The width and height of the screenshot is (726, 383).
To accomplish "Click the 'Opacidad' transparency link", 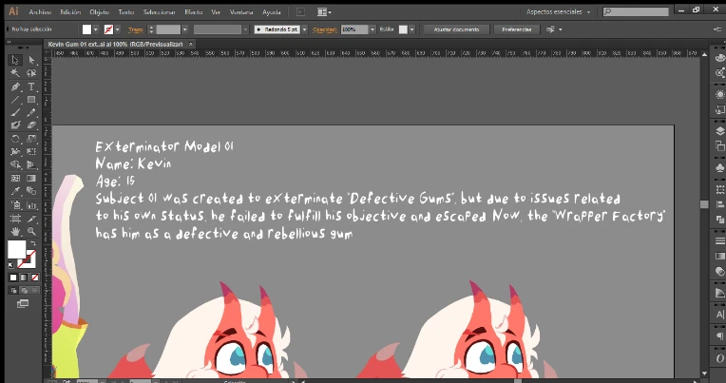I will (325, 29).
